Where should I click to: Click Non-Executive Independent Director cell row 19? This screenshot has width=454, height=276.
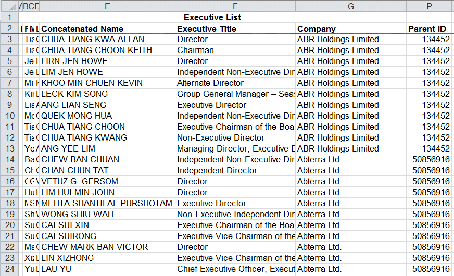[x=235, y=215]
